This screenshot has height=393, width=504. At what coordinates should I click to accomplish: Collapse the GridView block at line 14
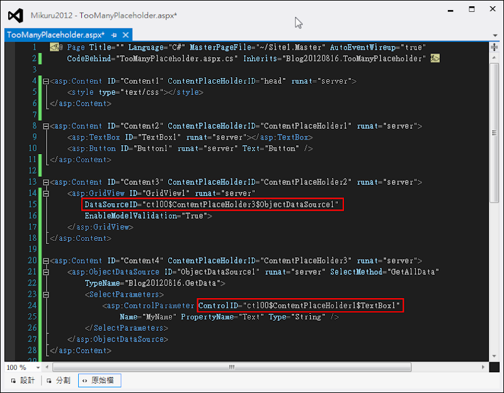(45, 194)
